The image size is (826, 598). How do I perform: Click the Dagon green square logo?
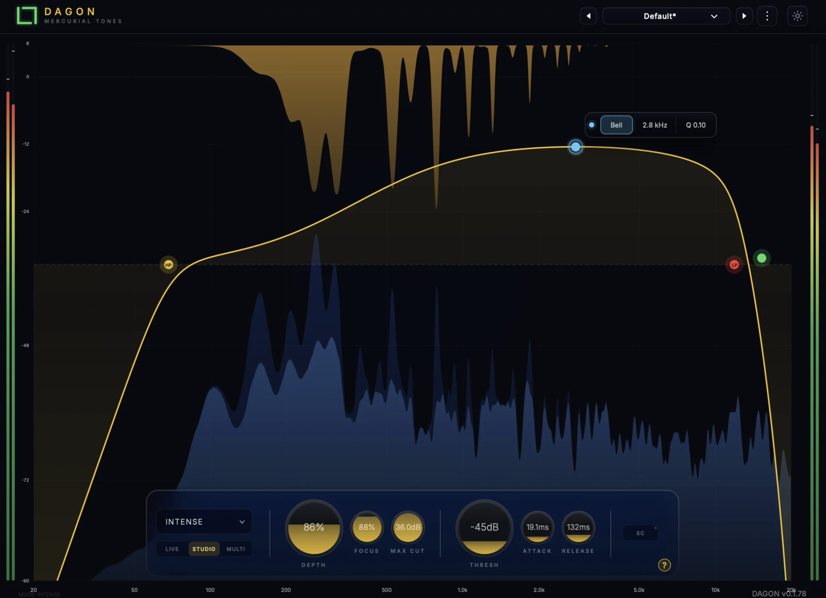[27, 15]
